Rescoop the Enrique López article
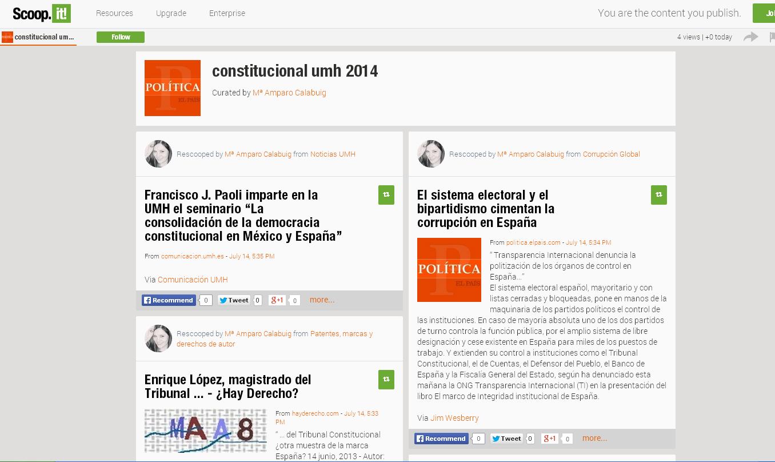 pos(386,380)
